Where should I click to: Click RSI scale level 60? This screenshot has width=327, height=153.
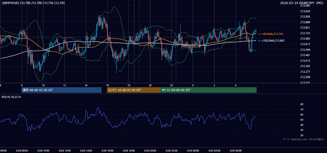pyautogui.click(x=302, y=114)
